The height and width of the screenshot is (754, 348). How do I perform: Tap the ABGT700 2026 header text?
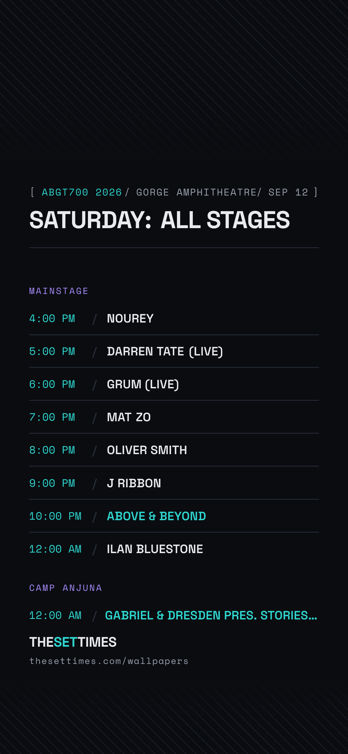click(x=82, y=192)
